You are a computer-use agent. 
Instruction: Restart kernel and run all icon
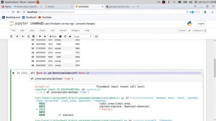click(x=70, y=36)
